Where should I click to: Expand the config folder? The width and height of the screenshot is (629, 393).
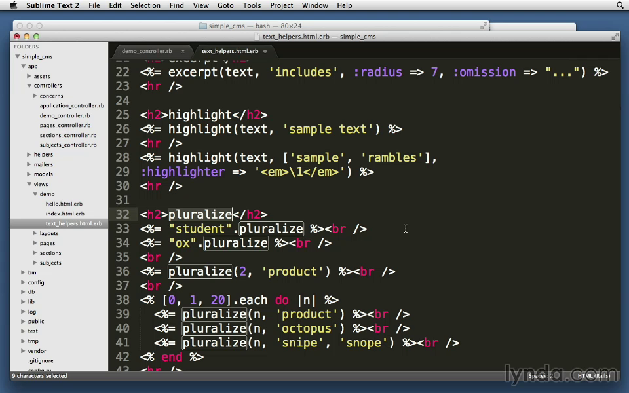[24, 282]
